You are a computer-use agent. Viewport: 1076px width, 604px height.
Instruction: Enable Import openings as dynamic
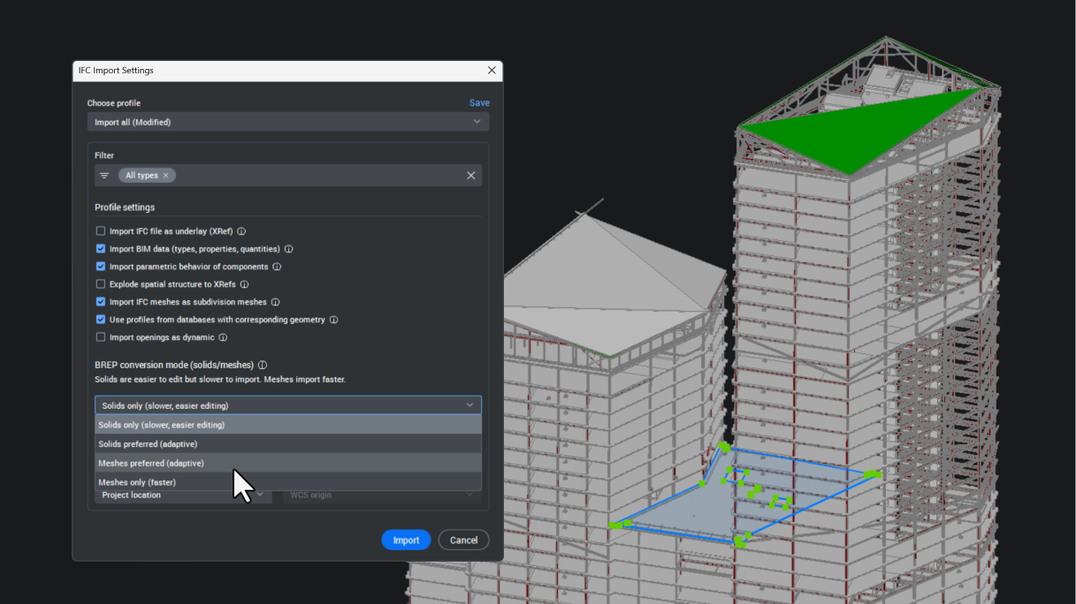101,337
